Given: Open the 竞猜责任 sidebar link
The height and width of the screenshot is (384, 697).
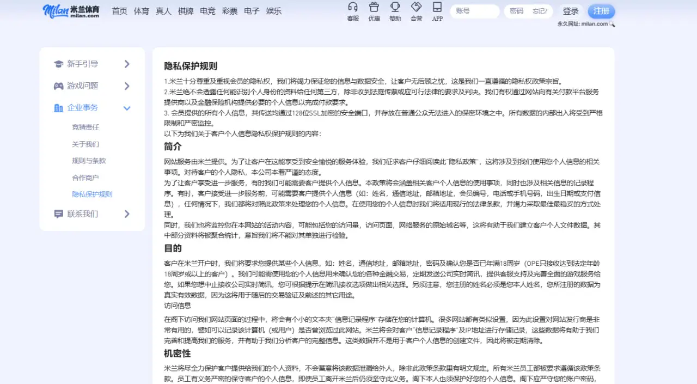Looking at the screenshot, I should [x=85, y=127].
